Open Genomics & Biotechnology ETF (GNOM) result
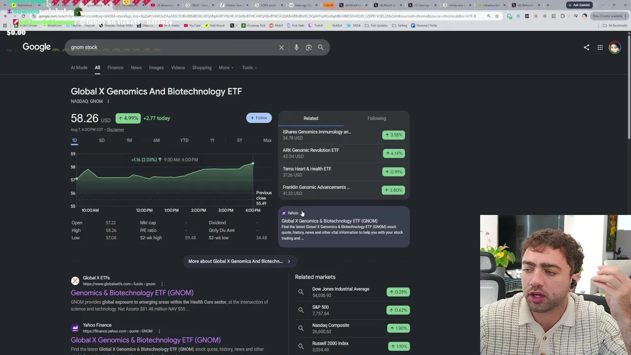This screenshot has width=631, height=355. tap(132, 293)
